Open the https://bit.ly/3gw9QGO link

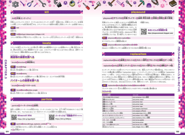(x=26, y=119)
